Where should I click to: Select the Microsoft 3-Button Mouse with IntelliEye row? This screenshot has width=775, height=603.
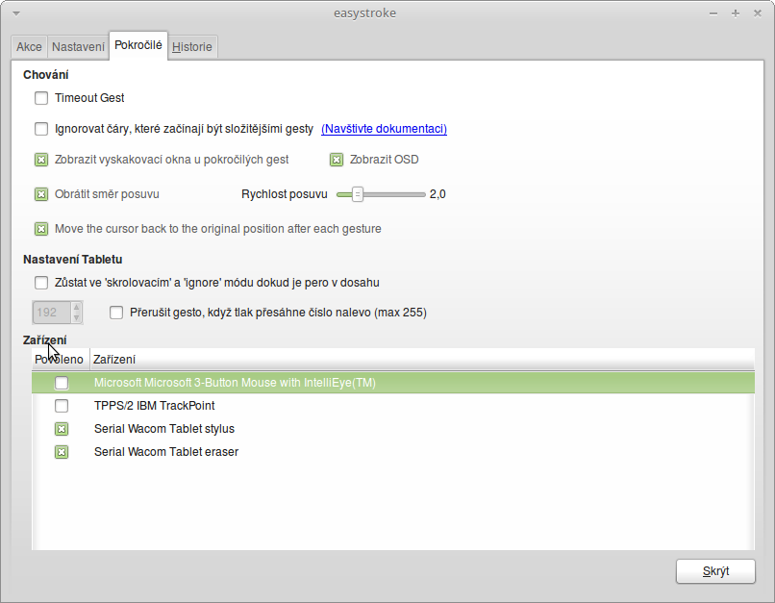tap(393, 383)
